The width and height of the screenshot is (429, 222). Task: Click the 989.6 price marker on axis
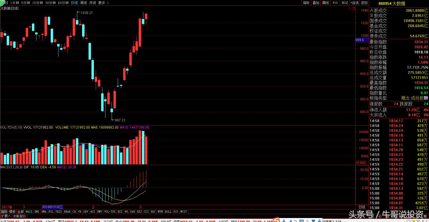pyautogui.click(x=360, y=40)
